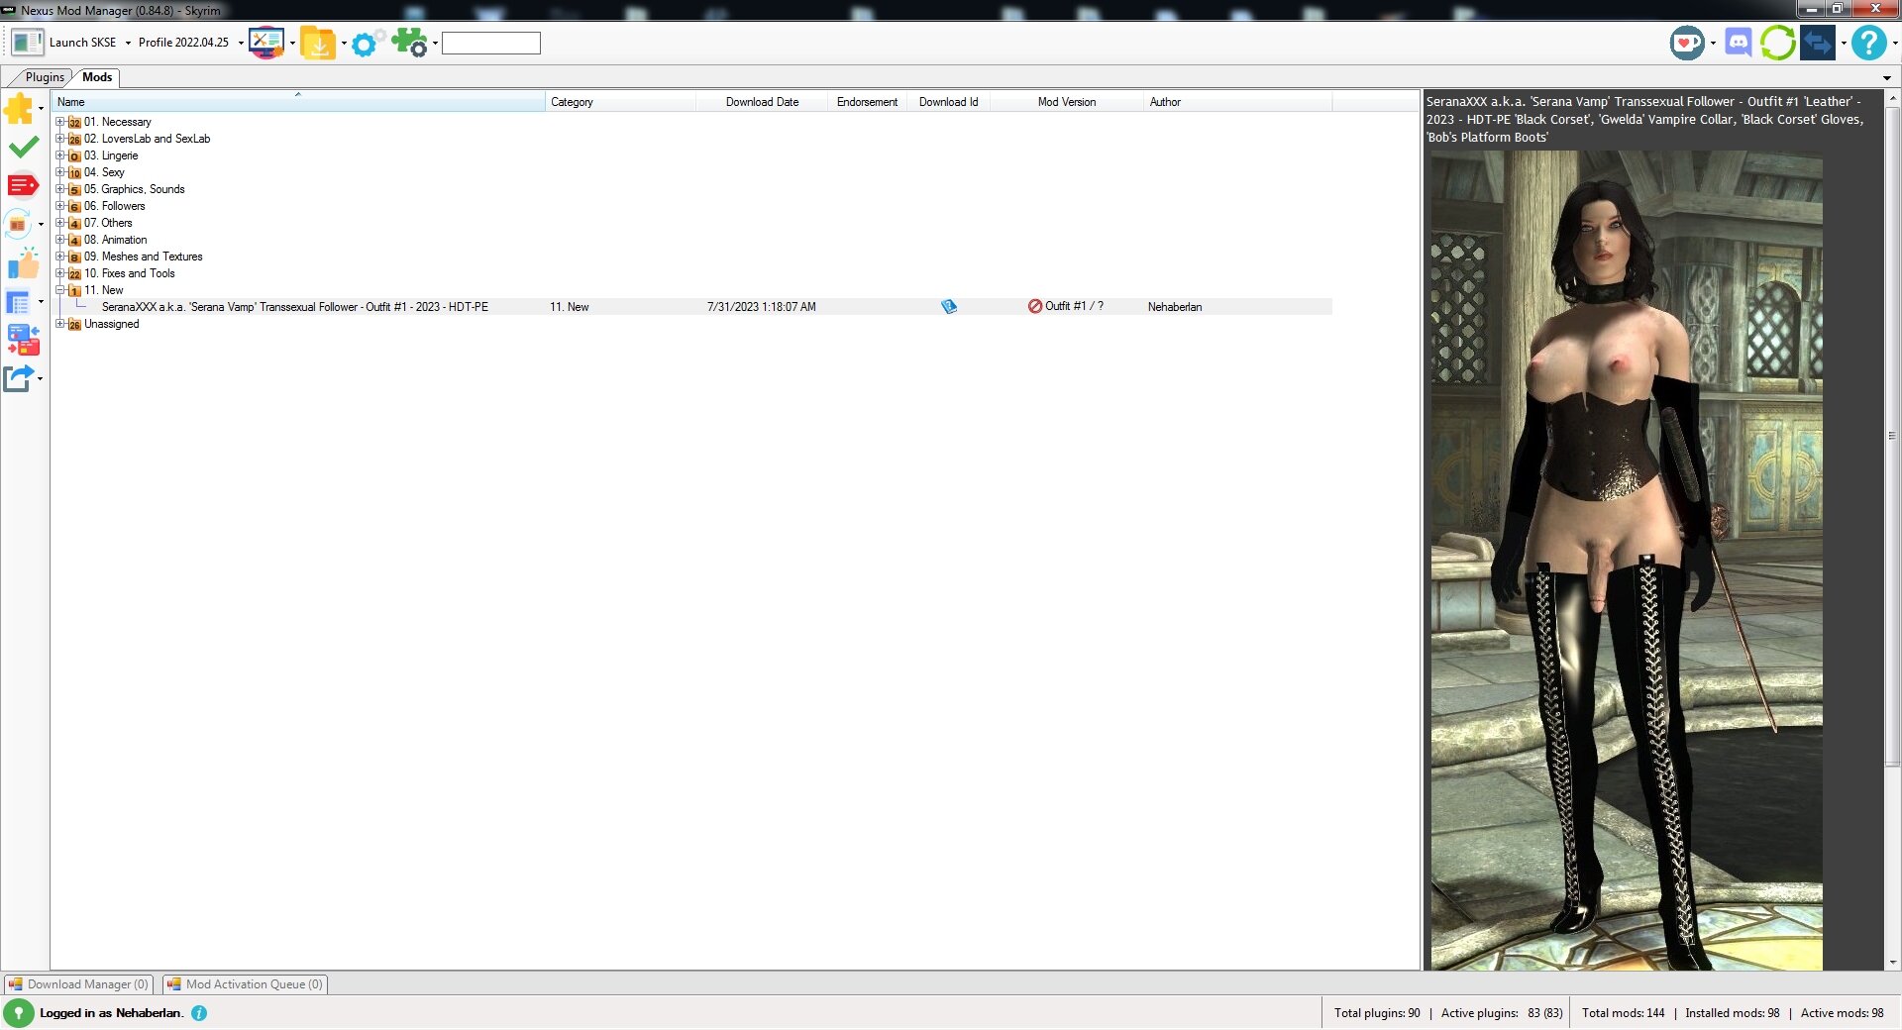Click the Total plugins: 90 status text
Viewport: 1902px width, 1030px height.
[x=1377, y=1013]
